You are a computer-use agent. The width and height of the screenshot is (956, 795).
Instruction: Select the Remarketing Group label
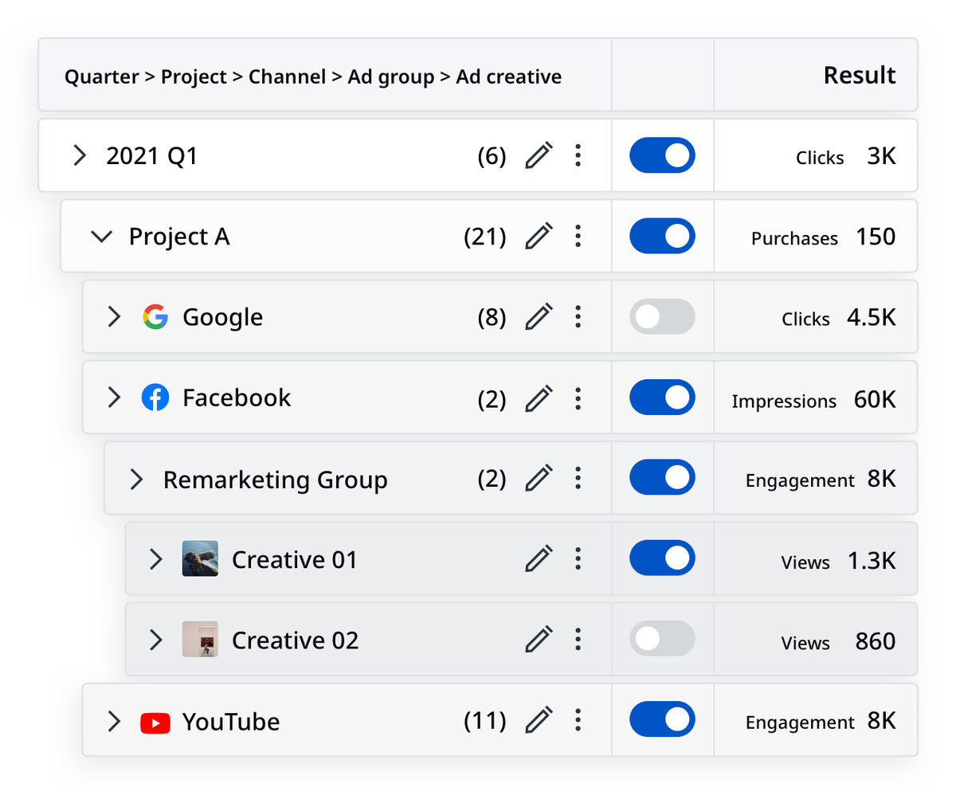click(275, 480)
